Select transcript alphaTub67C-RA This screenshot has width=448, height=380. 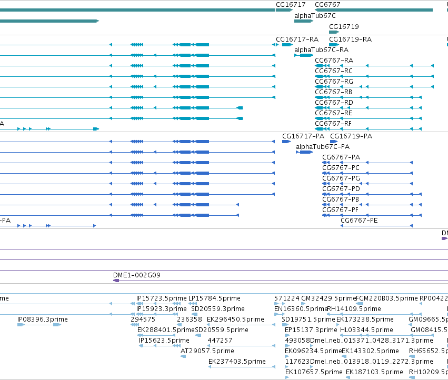pyautogui.click(x=321, y=50)
